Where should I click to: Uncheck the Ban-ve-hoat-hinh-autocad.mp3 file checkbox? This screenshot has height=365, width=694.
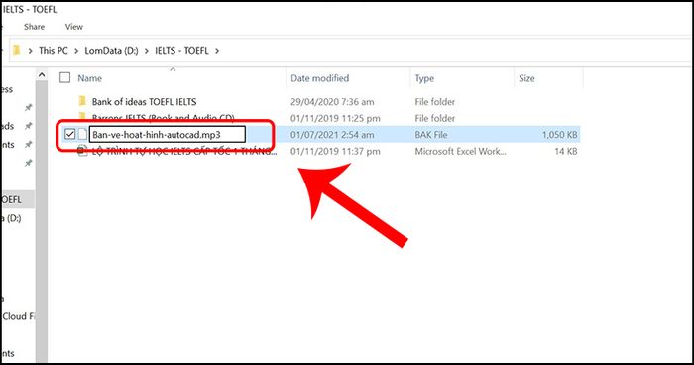point(70,134)
